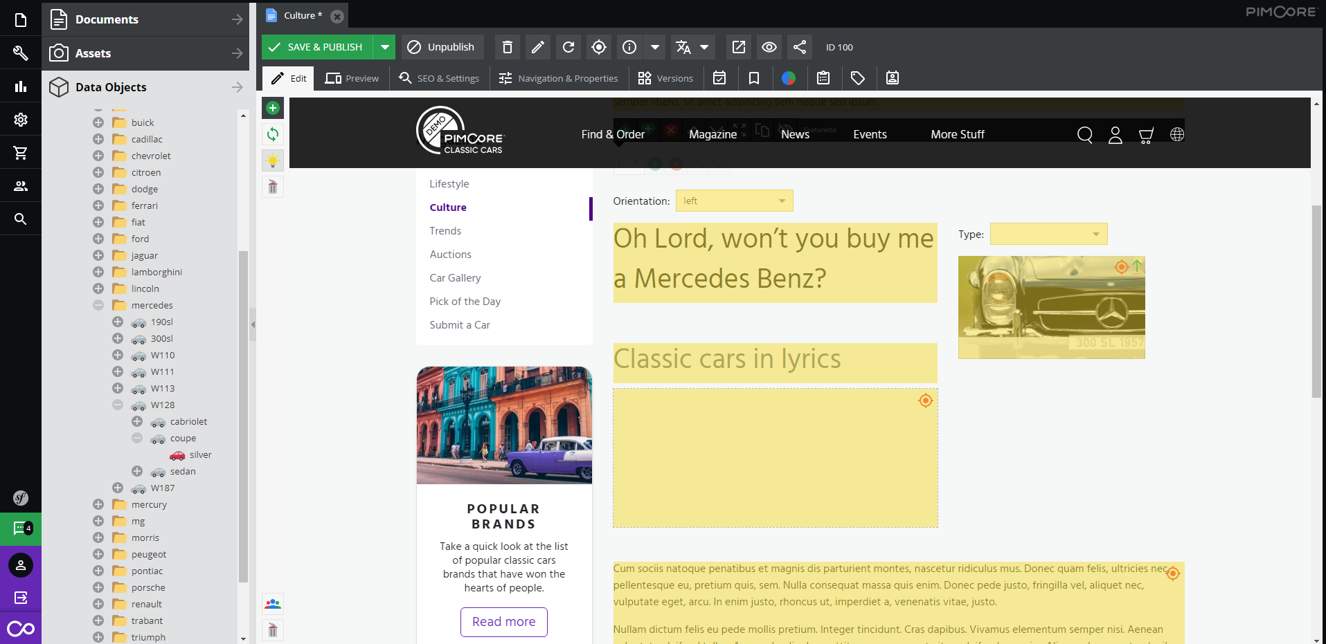Switch to the Edit tab

click(289, 78)
